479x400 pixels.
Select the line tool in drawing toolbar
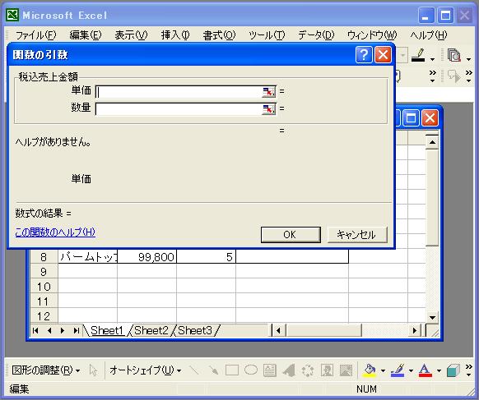point(194,370)
